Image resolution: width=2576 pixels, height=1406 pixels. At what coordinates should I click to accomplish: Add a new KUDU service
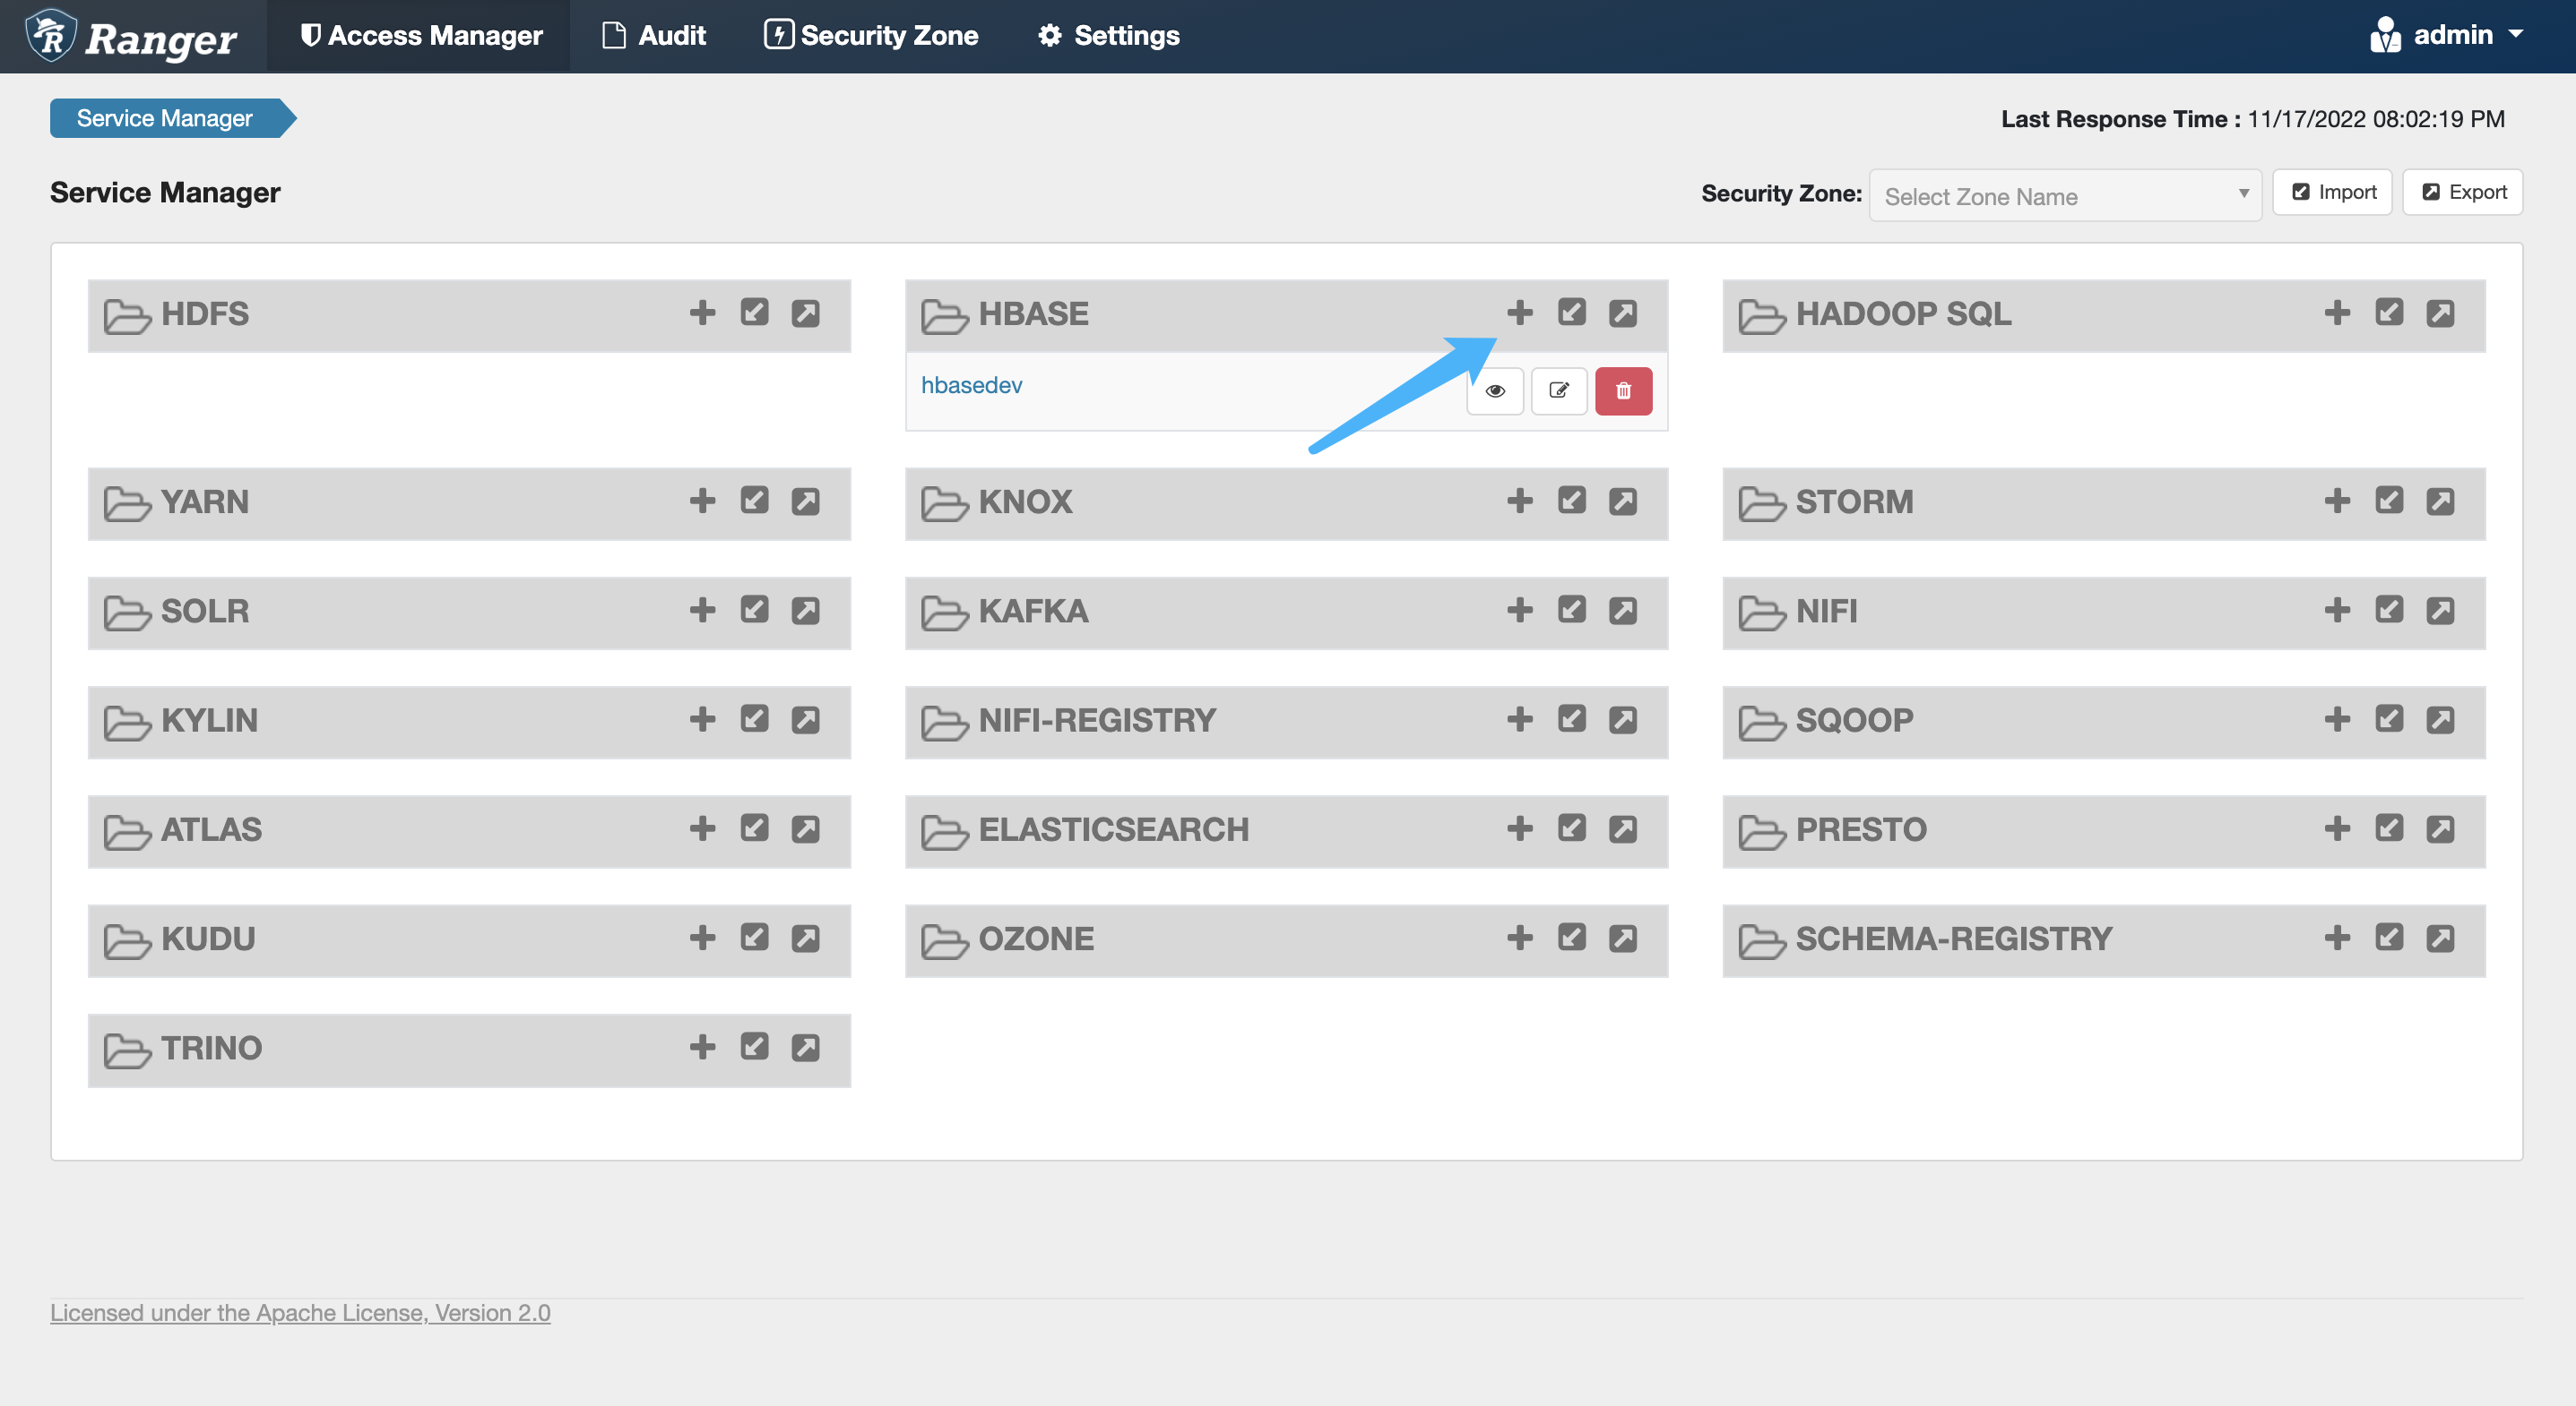tap(702, 938)
